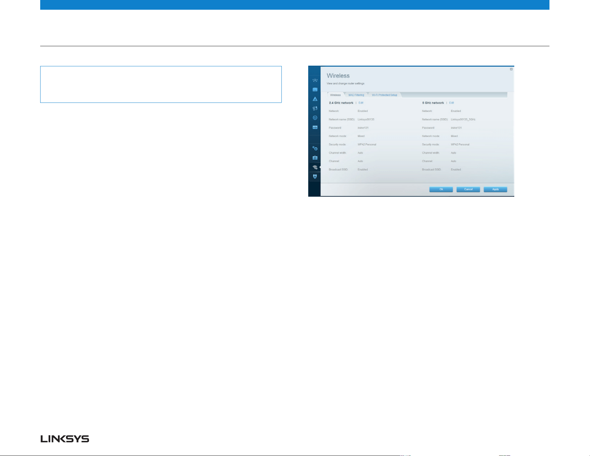590x456 pixels.
Task: Open Troubleshooting camera-kit icon
Action: click(315, 158)
